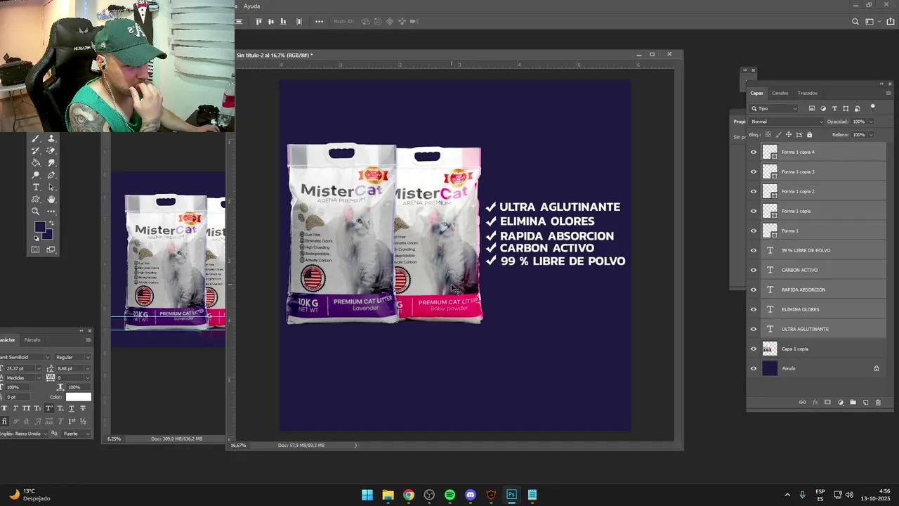
Task: Select the Custom Shape tool
Action: point(36,199)
